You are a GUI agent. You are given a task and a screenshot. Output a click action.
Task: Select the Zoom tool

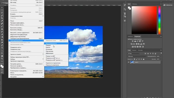coord(2,59)
